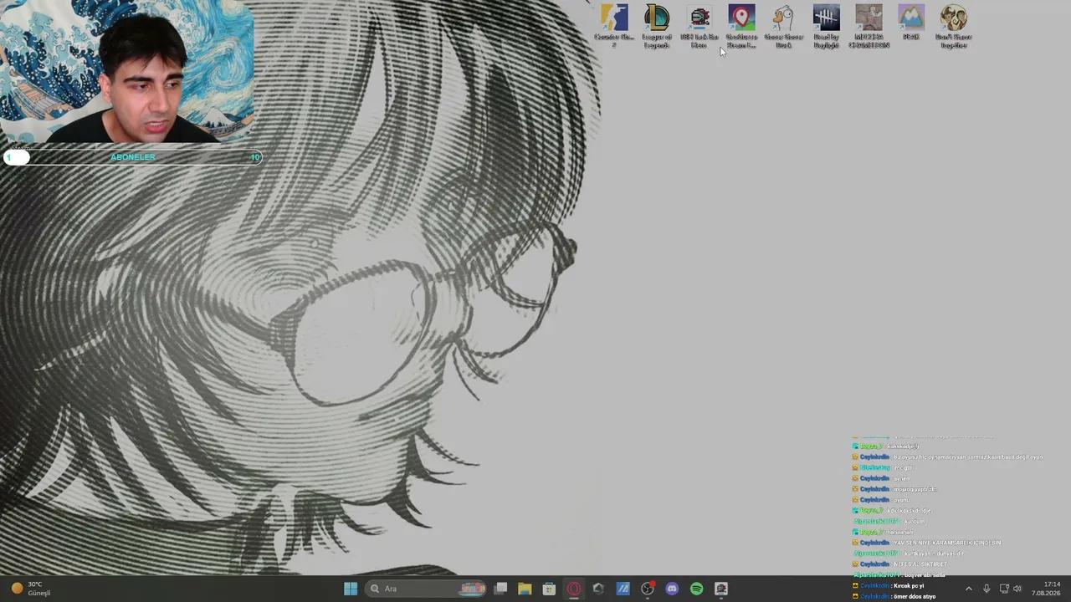Open Spotify from the taskbar

pyautogui.click(x=697, y=589)
